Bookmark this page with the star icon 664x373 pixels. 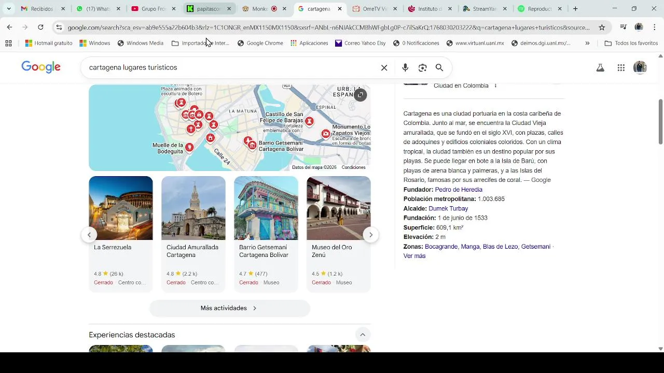coord(602,27)
